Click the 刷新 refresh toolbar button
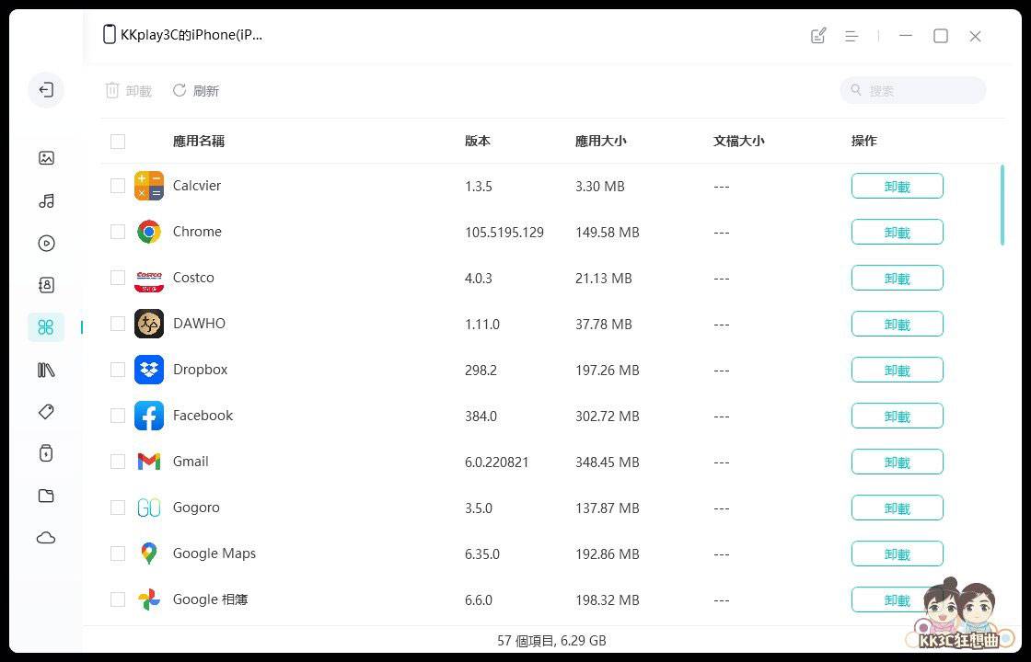This screenshot has height=662, width=1031. pyautogui.click(x=196, y=91)
